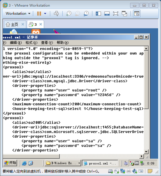Viewport: 161px width, 176px height.
Task: Open the 格式(O) menu in Notepad
Action: pos(31,43)
